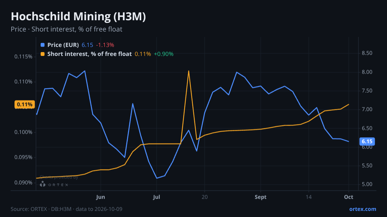387x217 pixels.
Task: Click the price value 6.15 in legend
Action: (87, 45)
